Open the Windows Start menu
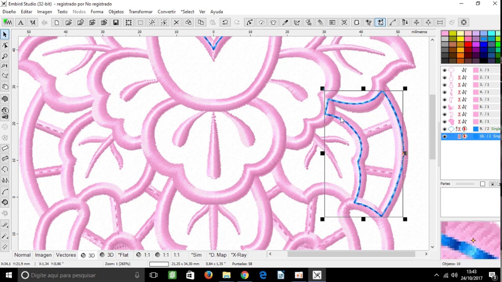Viewport: 502px width, 282px height. tap(9, 275)
